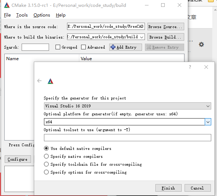Click the Browse Source button
Screen dimensions: 217x196
(x=166, y=27)
